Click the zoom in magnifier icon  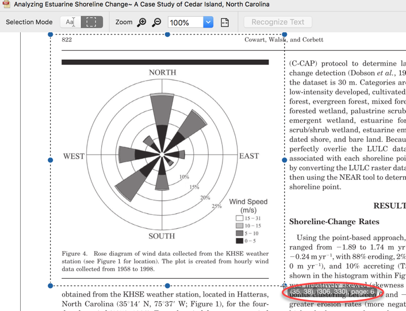[141, 22]
